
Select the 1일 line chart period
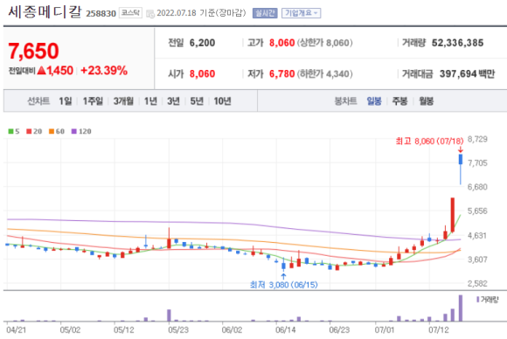[66, 101]
